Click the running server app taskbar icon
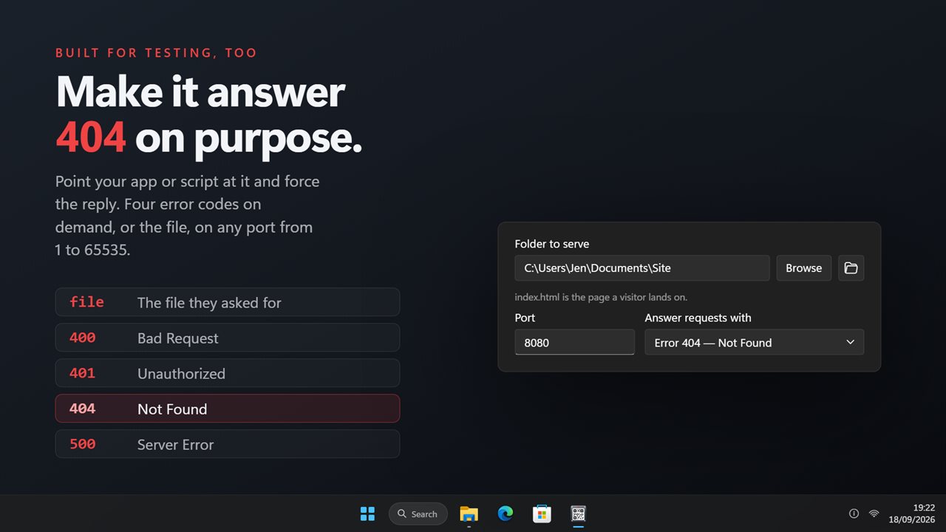The image size is (946, 532). pos(579,514)
